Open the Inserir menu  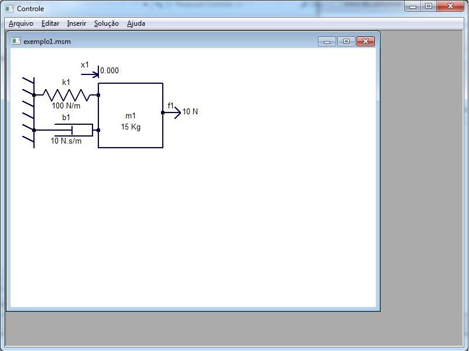coord(77,23)
